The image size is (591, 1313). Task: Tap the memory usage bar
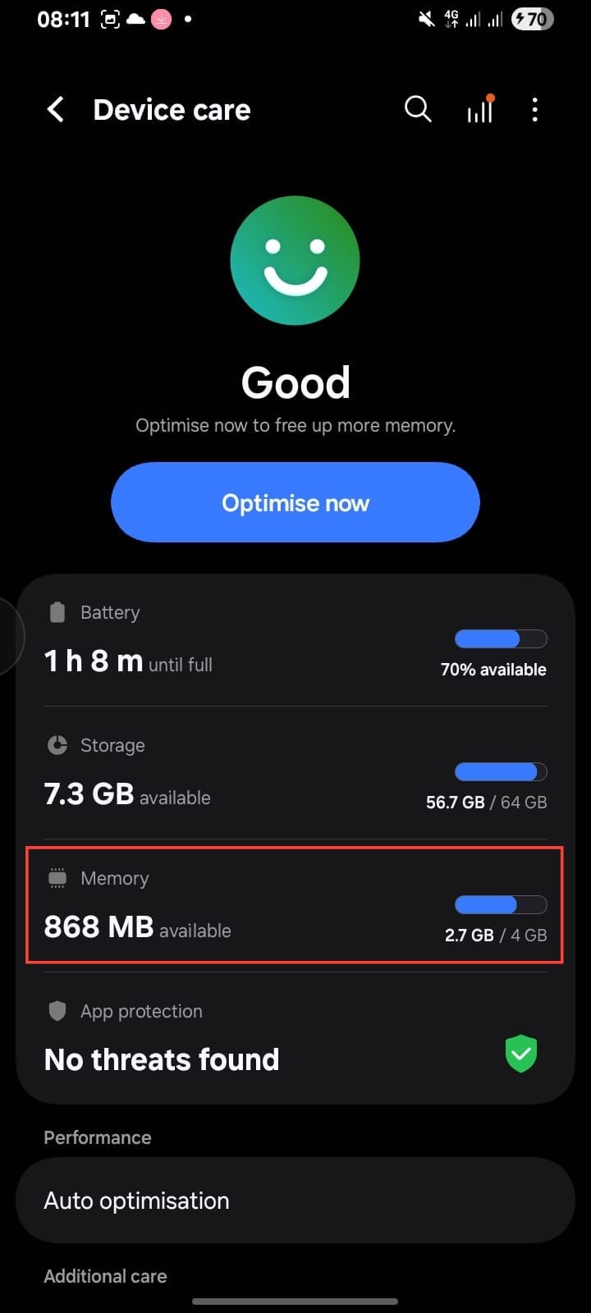coord(501,904)
